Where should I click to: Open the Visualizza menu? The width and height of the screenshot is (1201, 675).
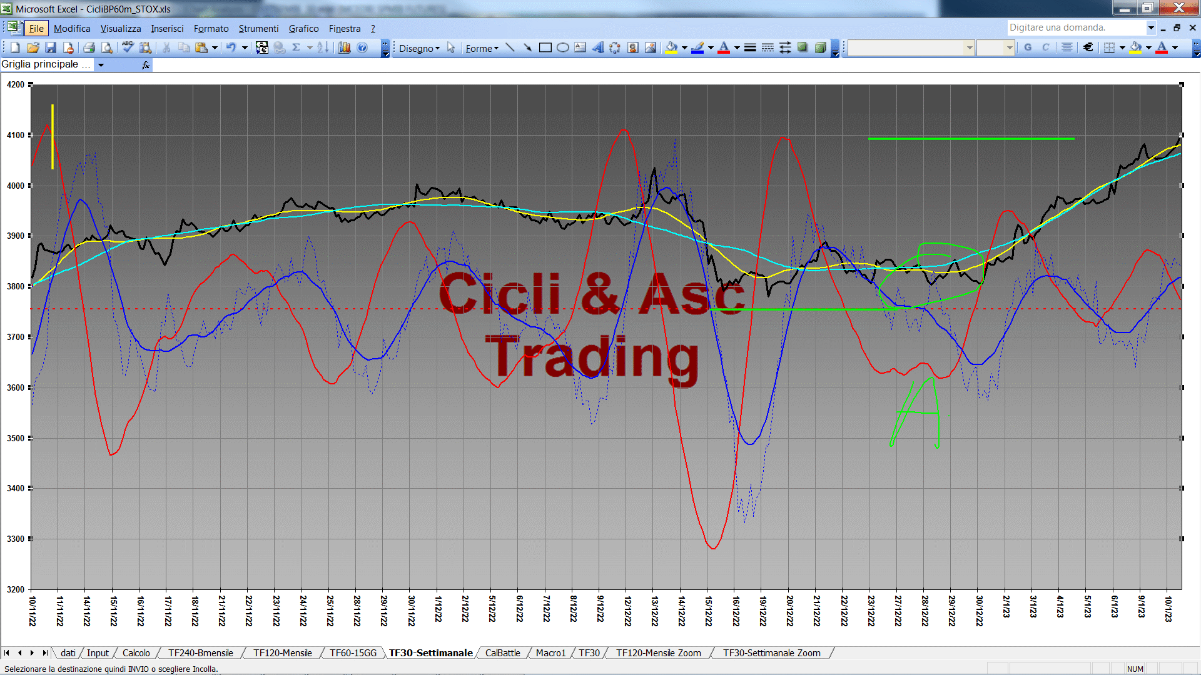[x=121, y=29]
